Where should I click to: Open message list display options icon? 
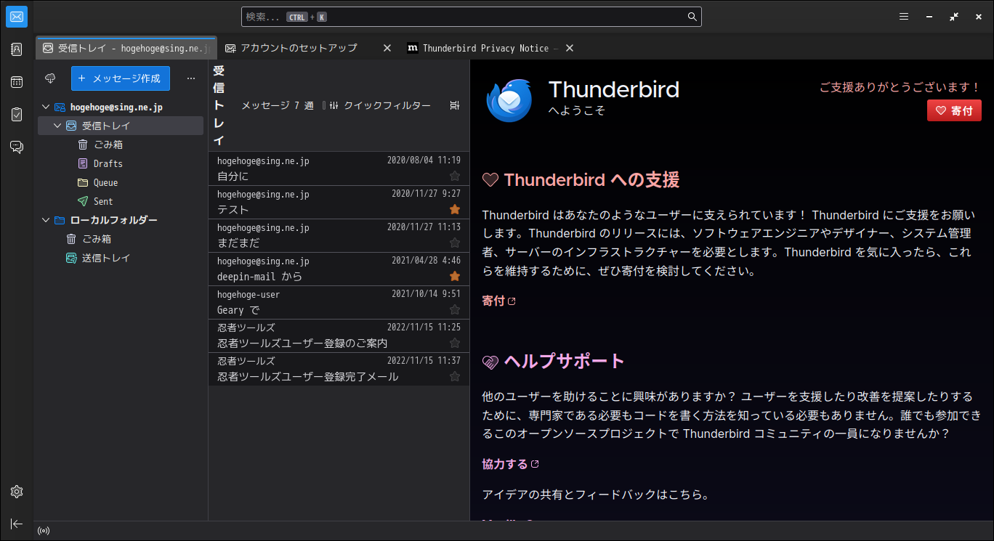455,106
